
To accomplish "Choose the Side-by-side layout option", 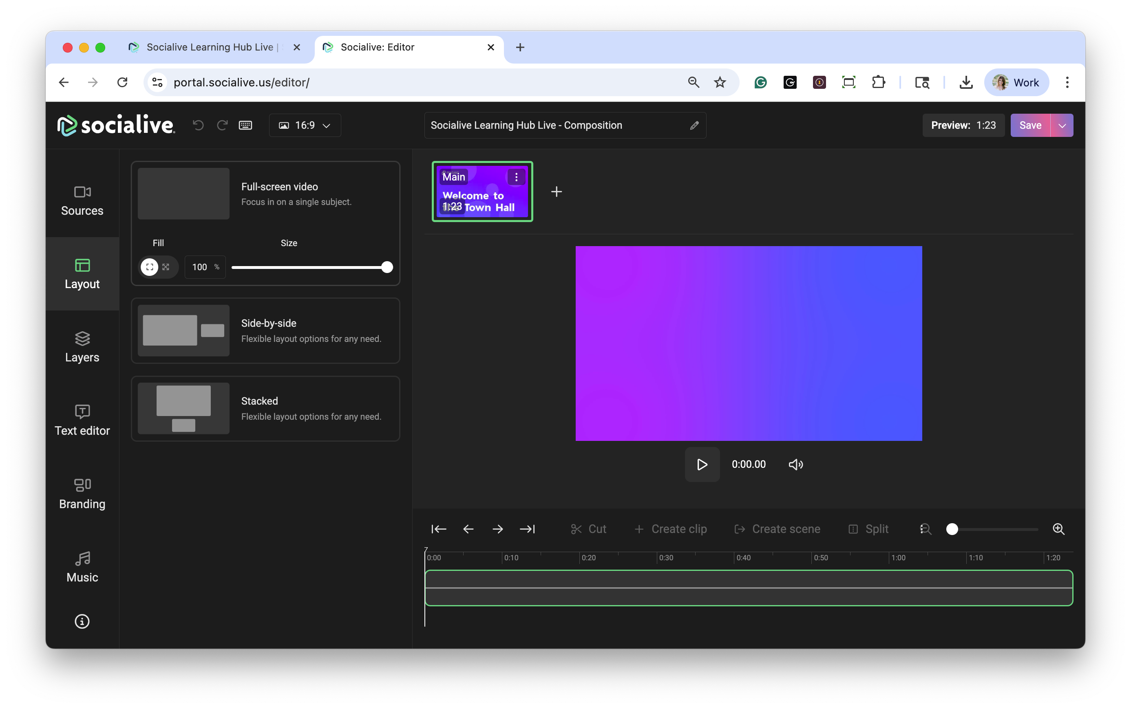I will pos(265,330).
